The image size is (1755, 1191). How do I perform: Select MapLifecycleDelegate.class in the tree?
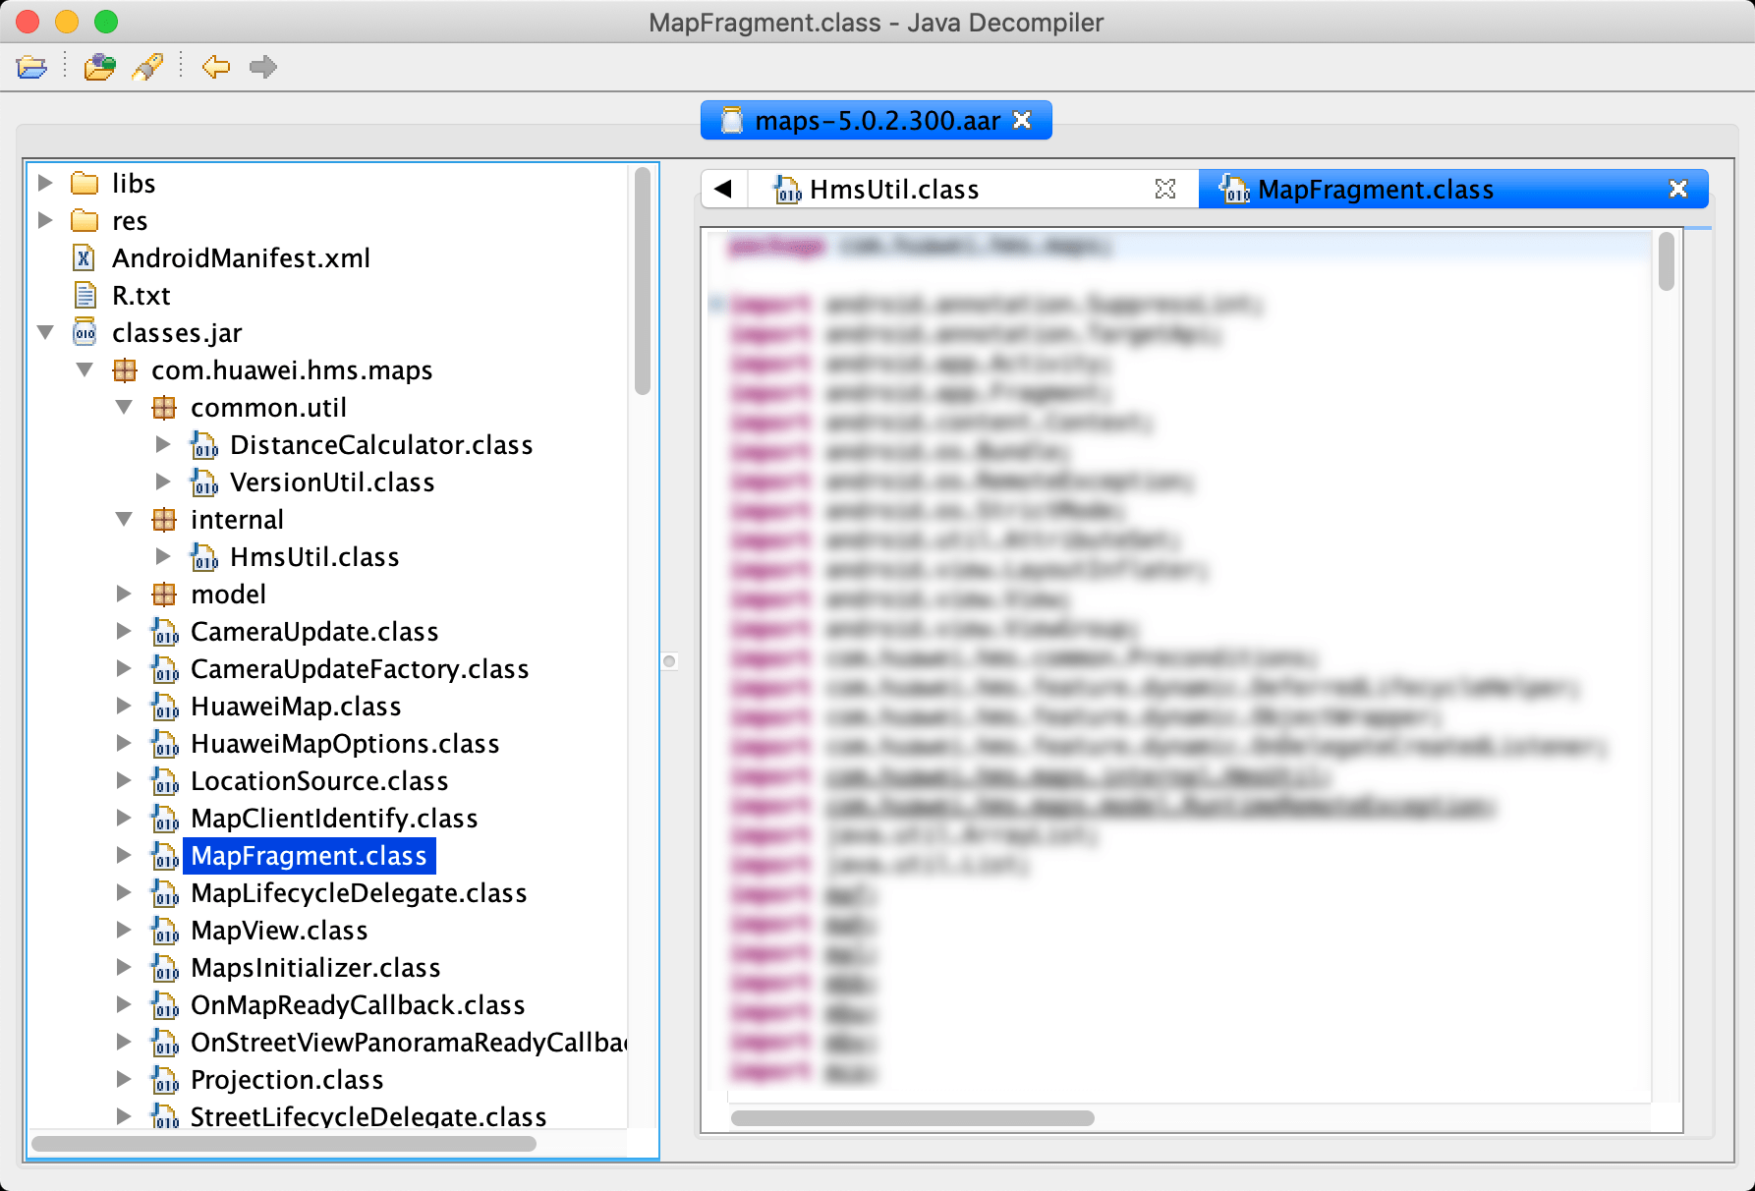click(359, 893)
